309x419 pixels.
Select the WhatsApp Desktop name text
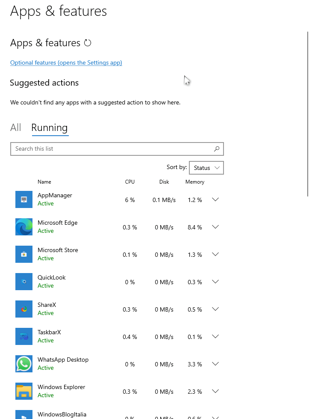[63, 360]
